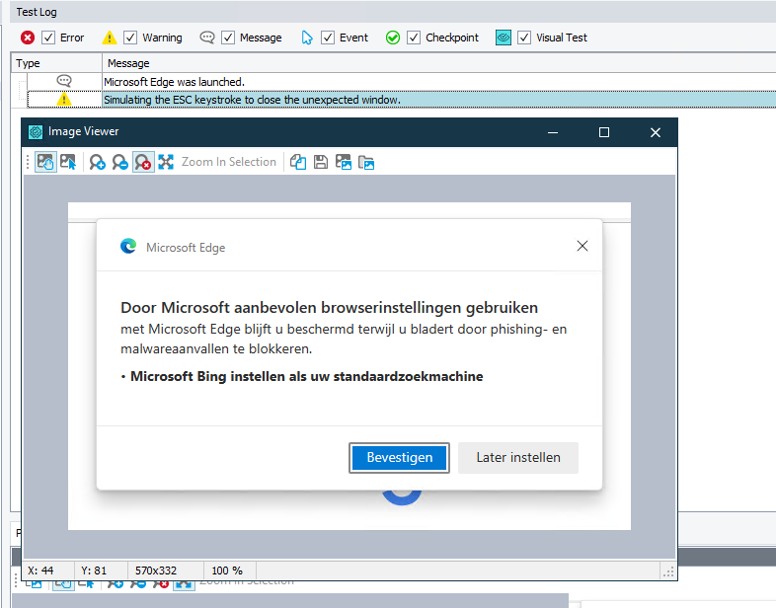Click the Image Viewer title bar app icon
Screen dimensions: 776x608
click(36, 131)
